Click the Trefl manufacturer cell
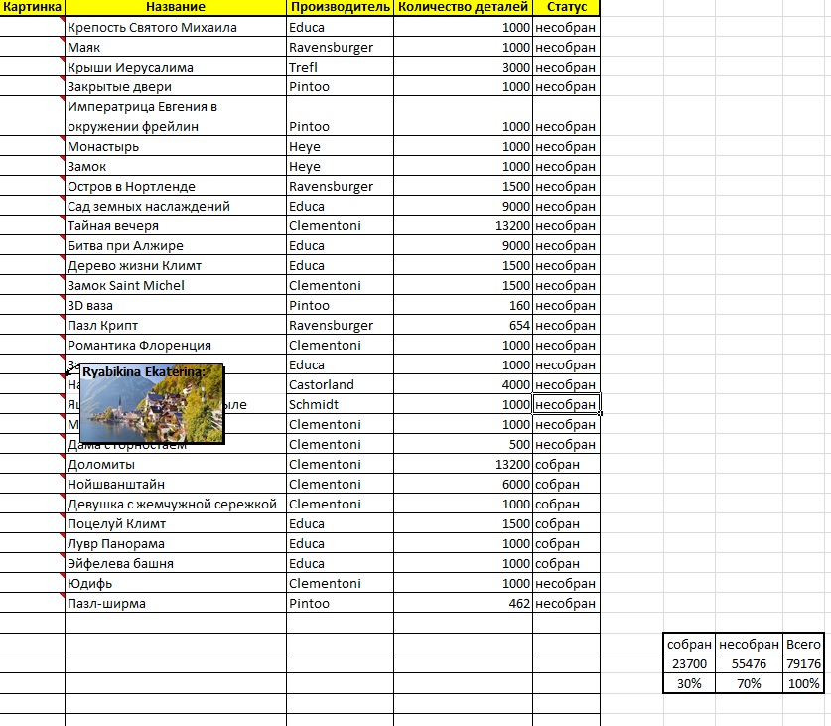Viewport: 831px width, 726px height. point(340,67)
